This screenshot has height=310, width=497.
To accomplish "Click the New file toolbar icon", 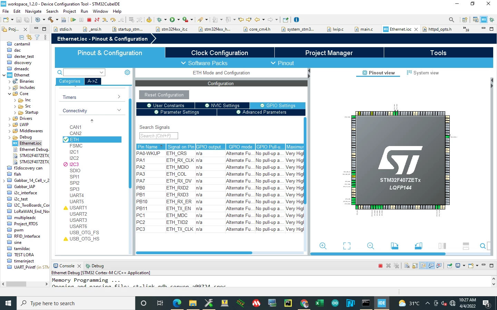I will point(7,20).
